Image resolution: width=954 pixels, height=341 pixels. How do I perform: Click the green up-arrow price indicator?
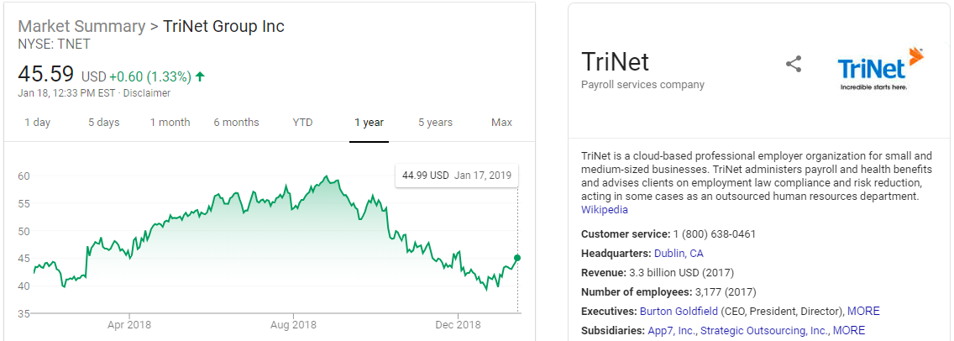pos(200,76)
